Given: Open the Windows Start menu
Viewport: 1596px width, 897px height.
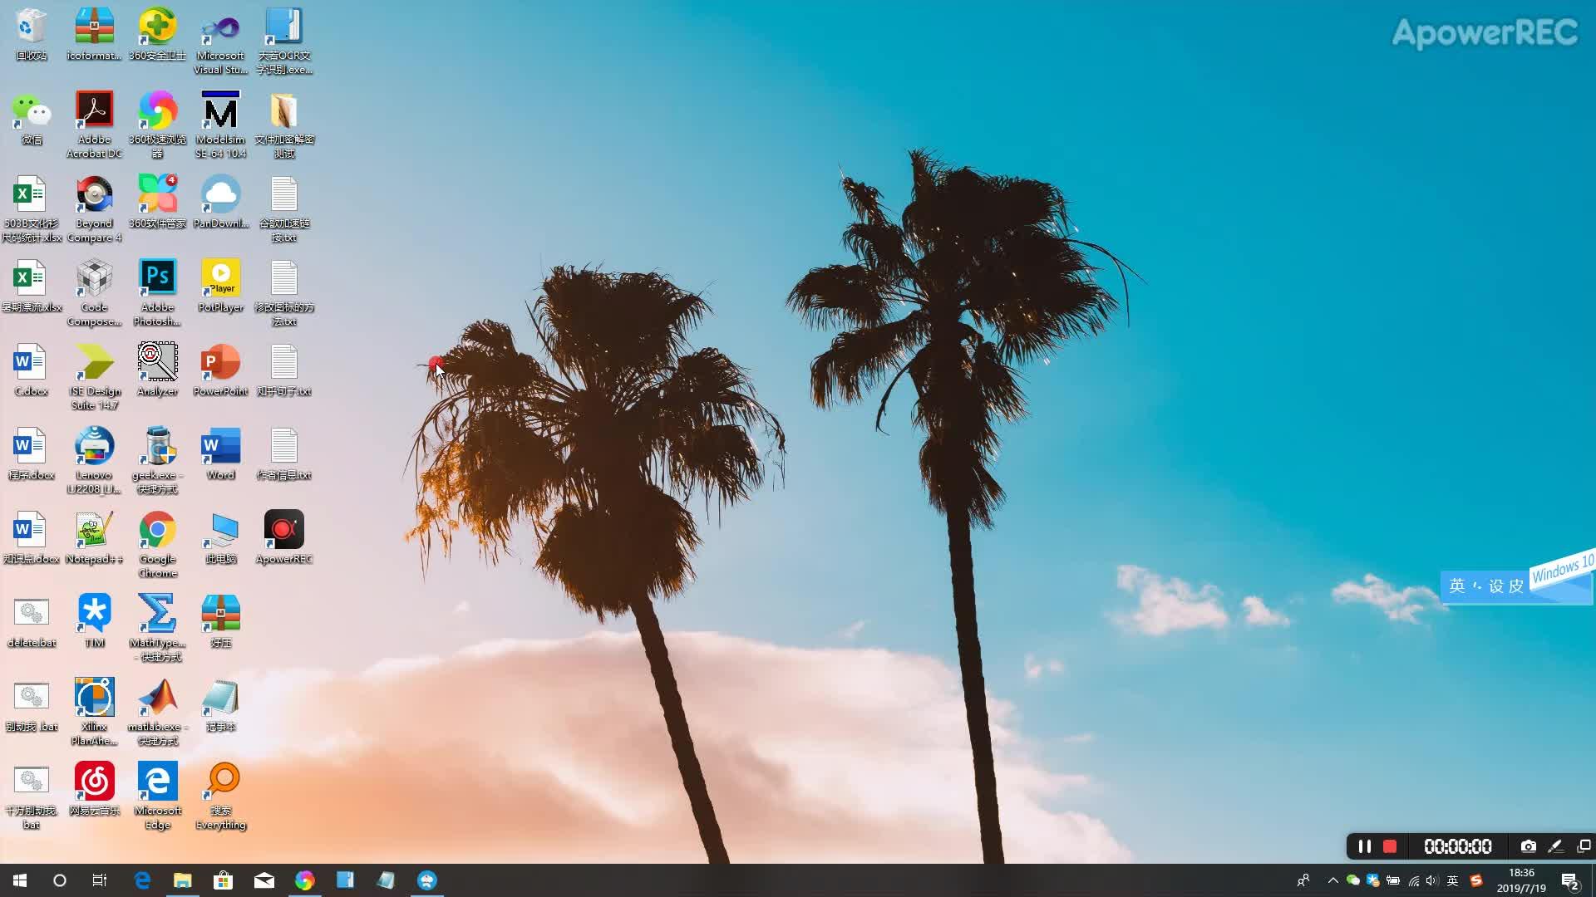Looking at the screenshot, I should [x=20, y=880].
